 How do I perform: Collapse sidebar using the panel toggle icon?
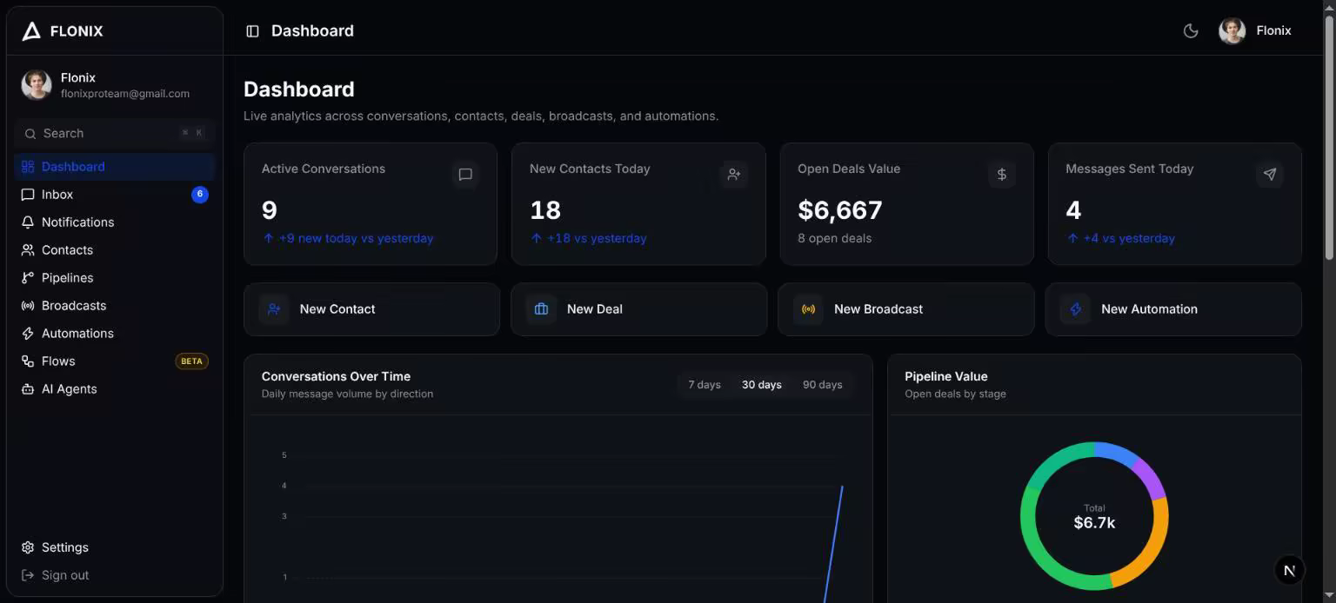252,31
